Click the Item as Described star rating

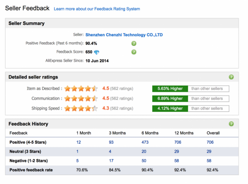81,89
